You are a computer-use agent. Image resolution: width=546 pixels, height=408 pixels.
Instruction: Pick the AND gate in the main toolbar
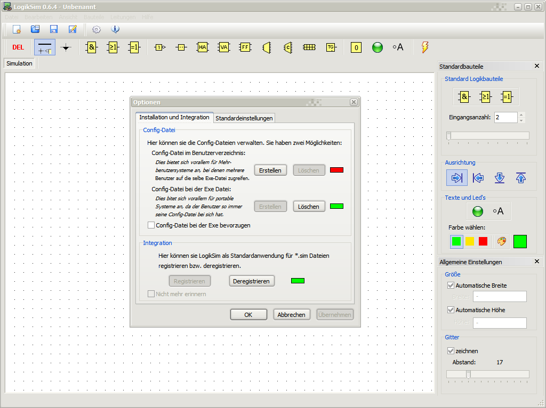click(91, 47)
